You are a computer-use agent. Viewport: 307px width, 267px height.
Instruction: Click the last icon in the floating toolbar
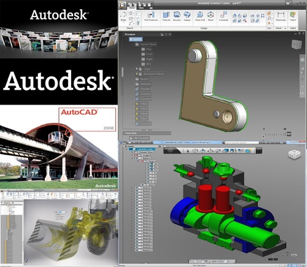tap(248, 151)
